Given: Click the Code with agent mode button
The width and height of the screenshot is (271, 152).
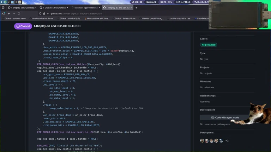Looking at the screenshot, I should pos(225,118).
